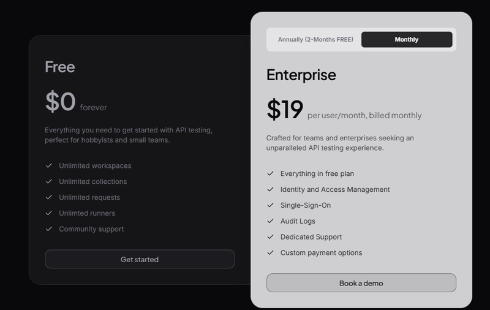490x310 pixels.
Task: Click the $19 price text
Action: tap(285, 109)
